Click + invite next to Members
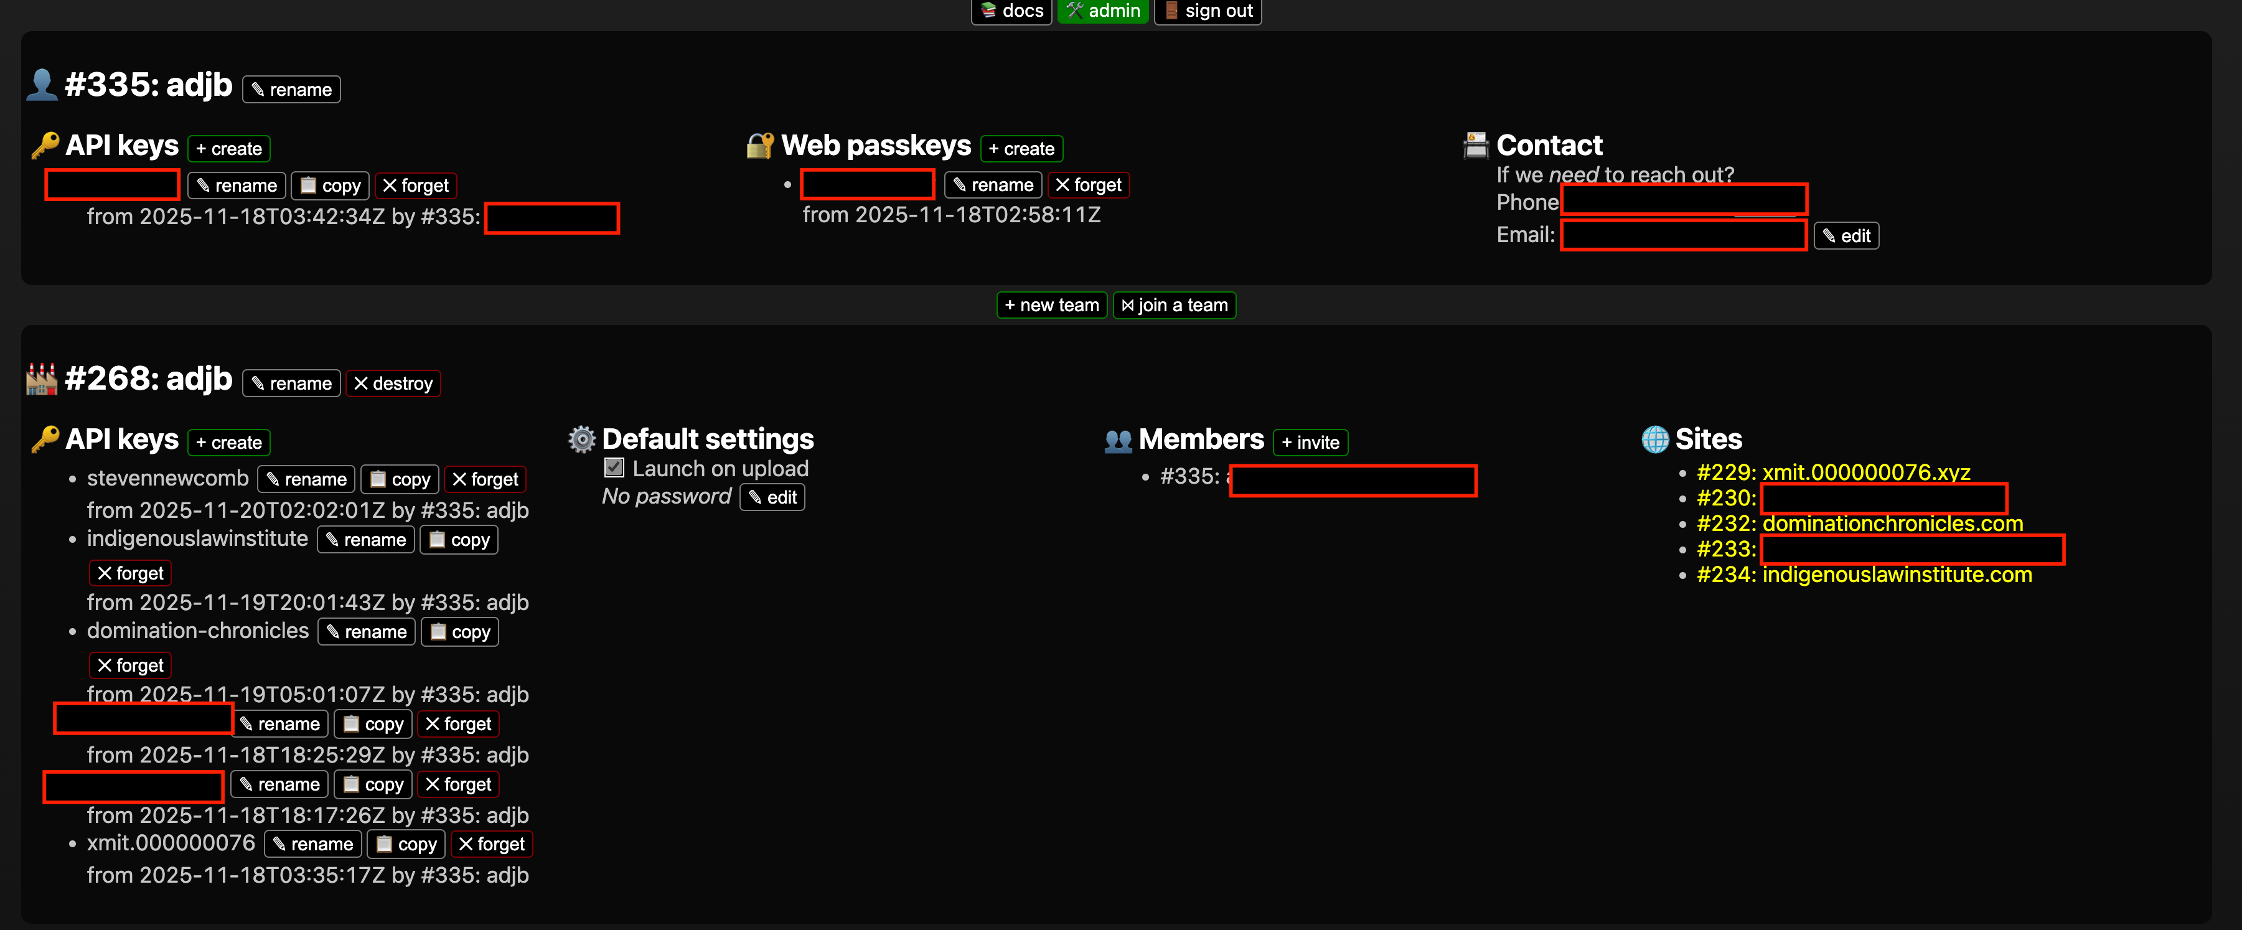 (x=1310, y=443)
